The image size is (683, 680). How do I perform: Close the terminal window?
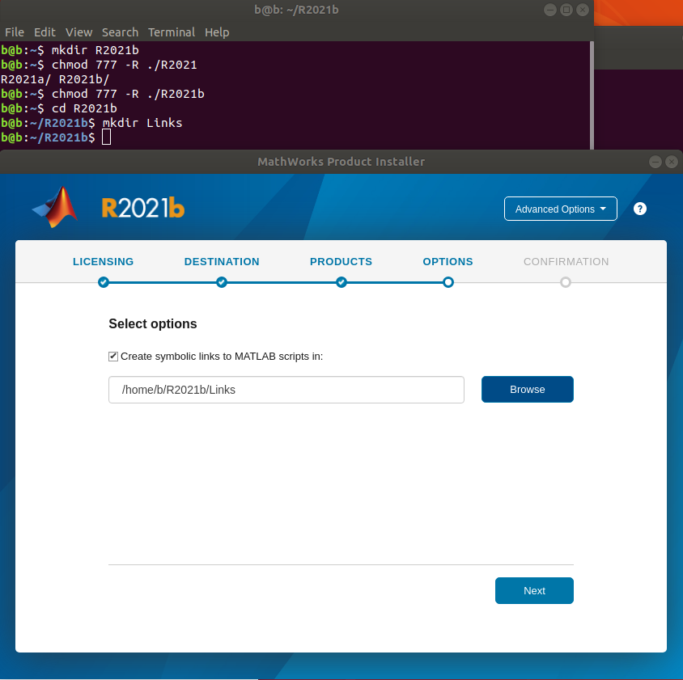[583, 10]
